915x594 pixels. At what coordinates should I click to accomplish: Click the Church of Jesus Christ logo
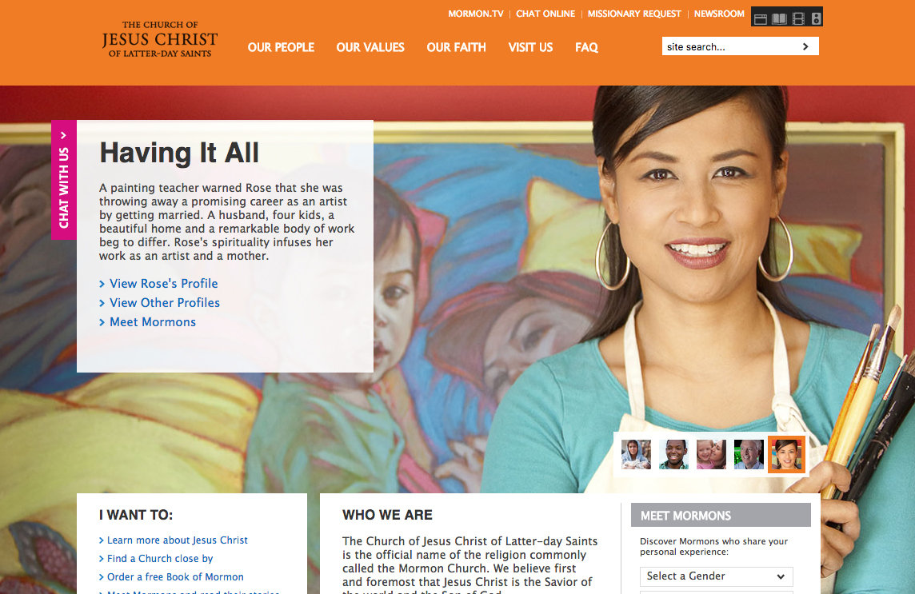pos(159,39)
